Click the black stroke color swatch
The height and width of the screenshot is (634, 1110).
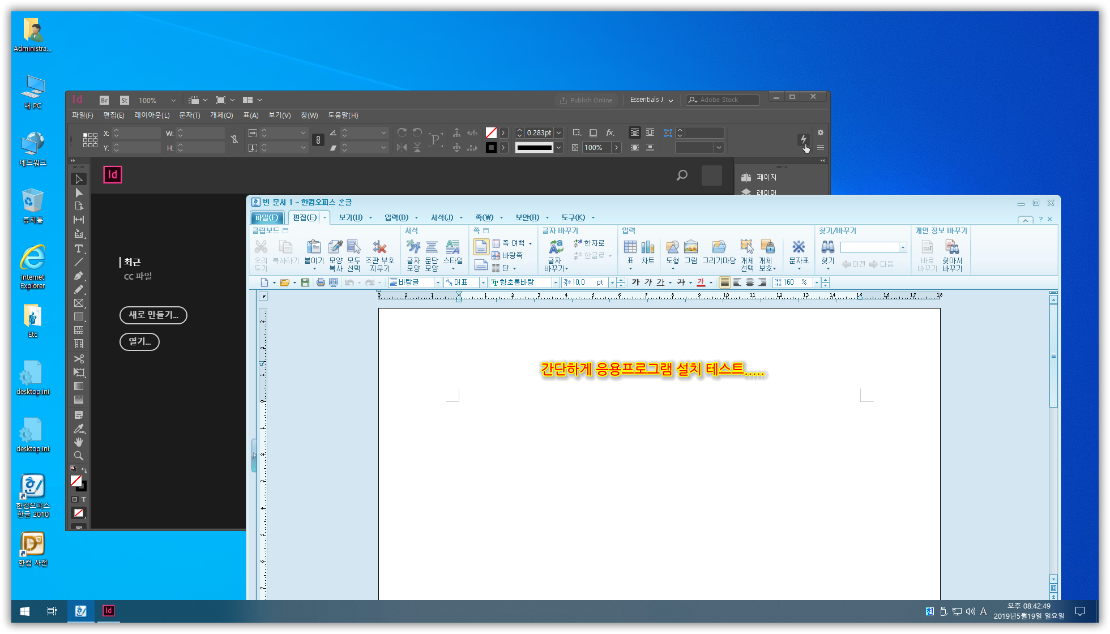coord(491,148)
